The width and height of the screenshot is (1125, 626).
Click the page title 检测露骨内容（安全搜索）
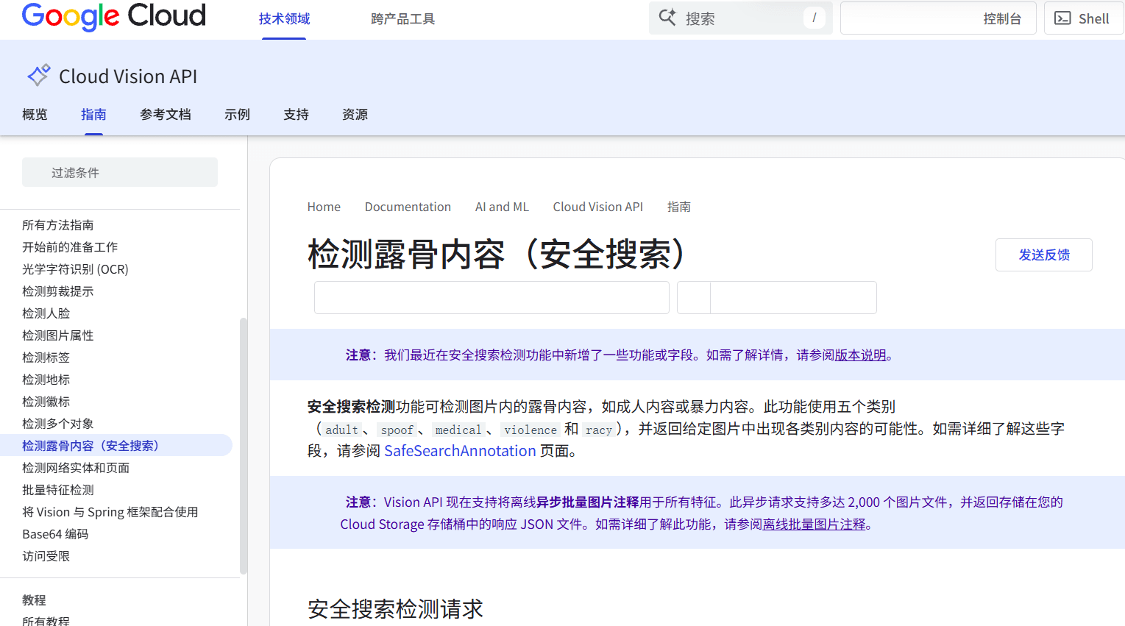(497, 255)
